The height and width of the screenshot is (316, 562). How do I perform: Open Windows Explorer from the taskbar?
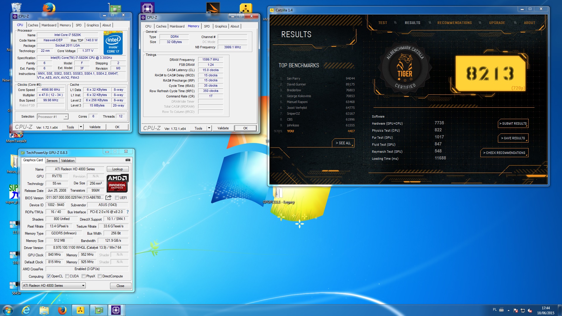tap(44, 310)
